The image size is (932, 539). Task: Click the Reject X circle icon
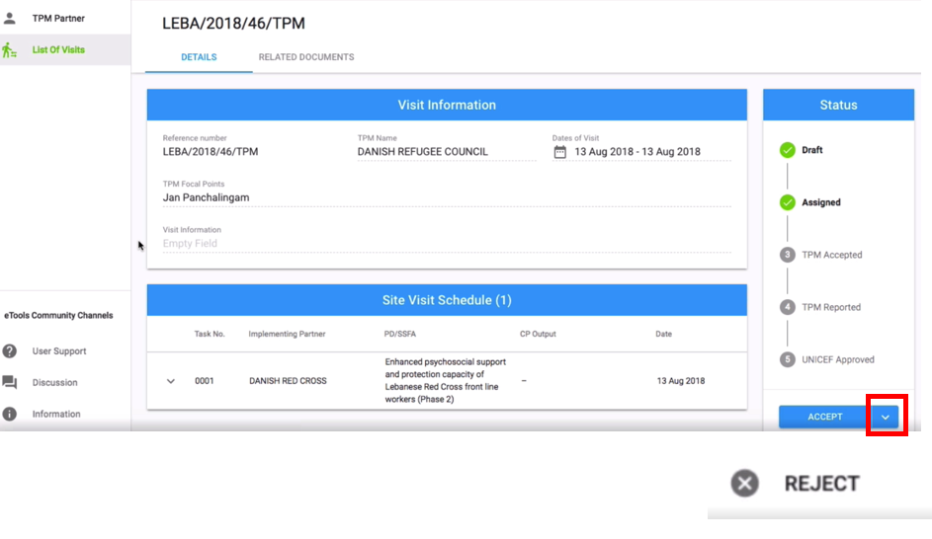click(745, 483)
